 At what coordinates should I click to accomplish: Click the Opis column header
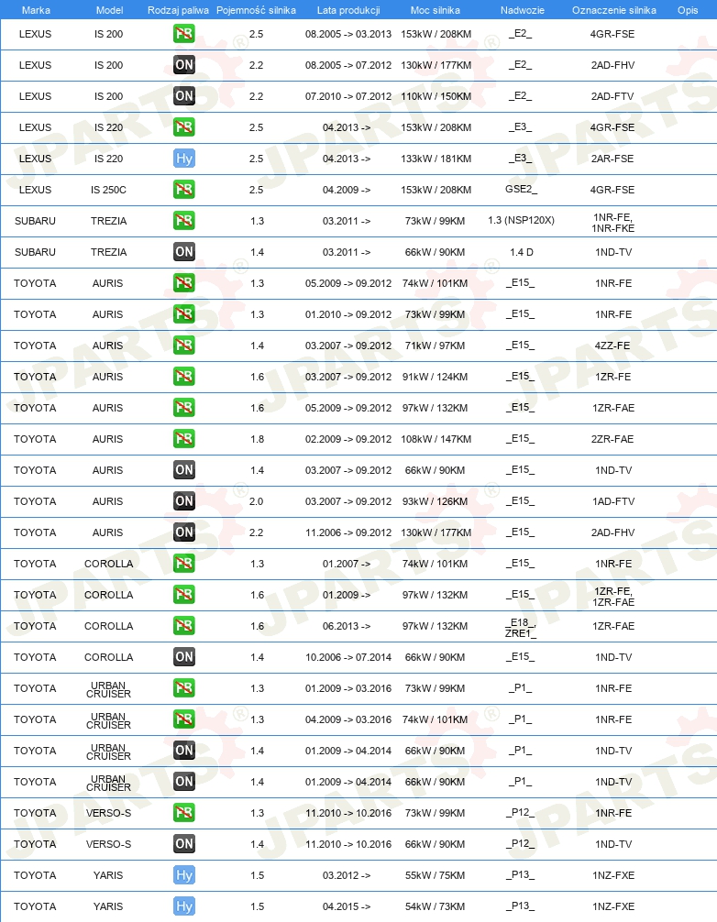point(688,10)
